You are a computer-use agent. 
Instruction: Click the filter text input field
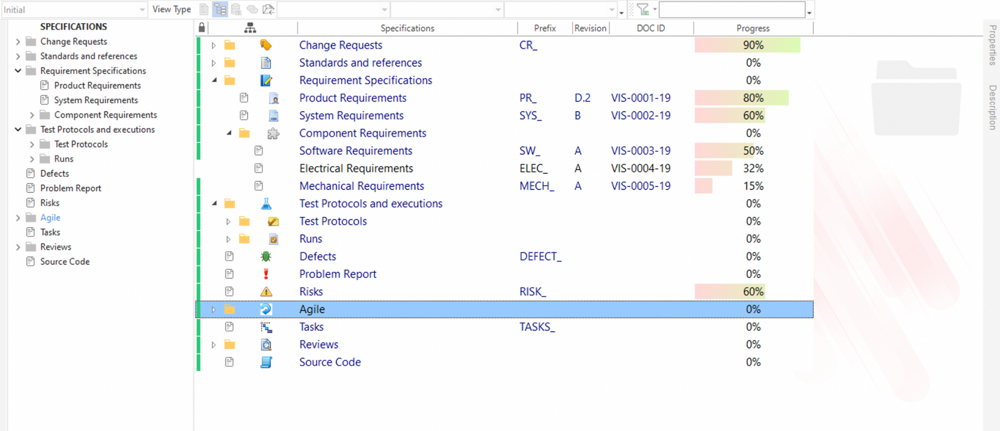click(x=731, y=10)
